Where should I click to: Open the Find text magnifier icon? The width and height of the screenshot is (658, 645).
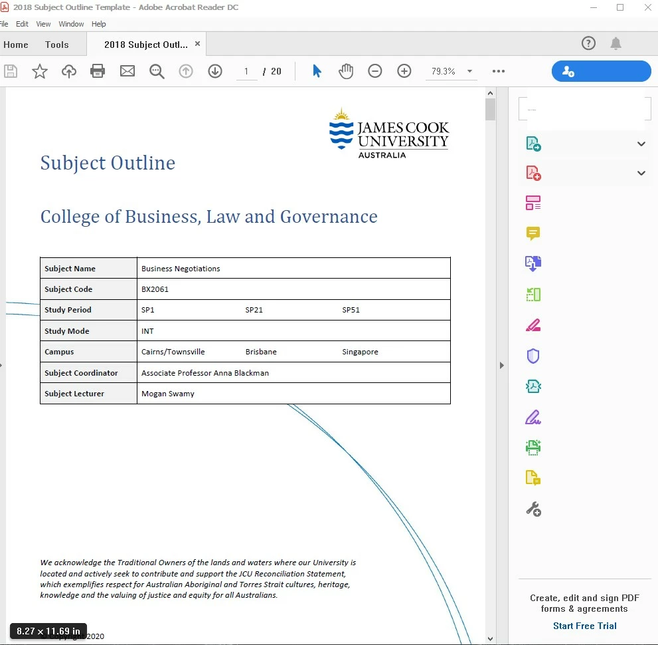point(157,71)
